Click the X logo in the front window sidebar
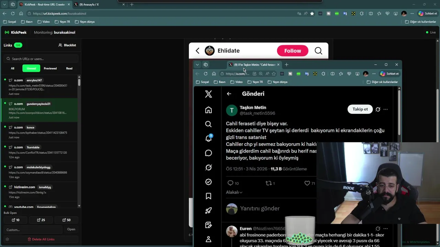The height and width of the screenshot is (247, 440). coord(208,94)
